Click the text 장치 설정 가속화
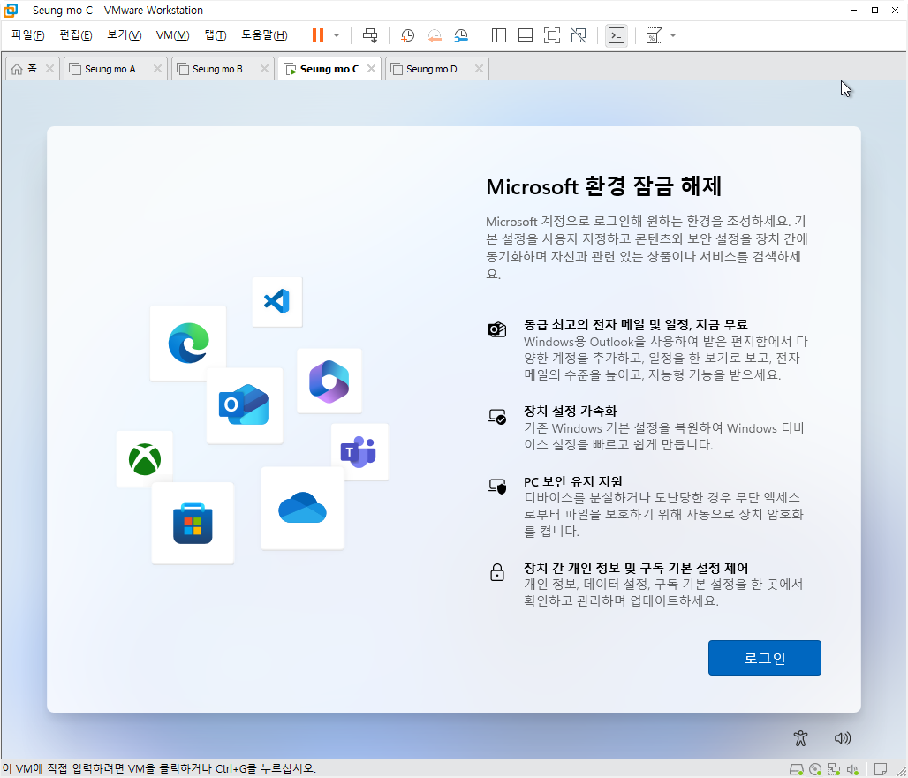Screen dimensions: 908x778 (x=571, y=411)
